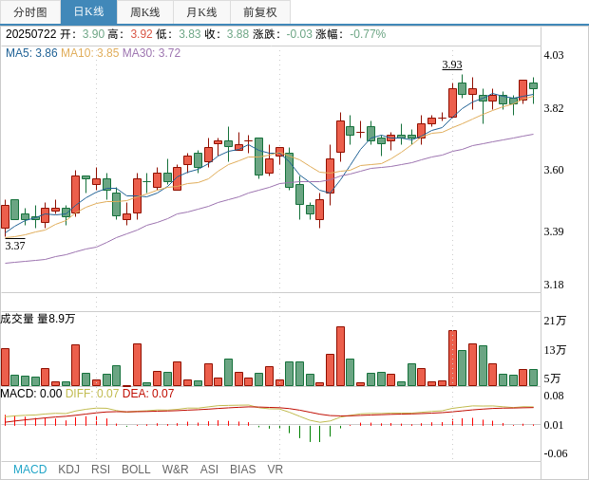
Task: Click the 3.18 price axis label
Action: [554, 285]
